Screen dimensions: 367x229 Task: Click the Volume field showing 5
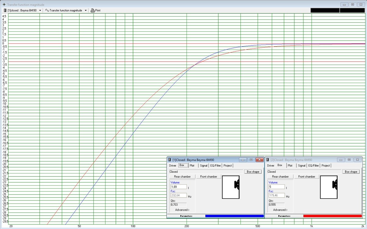point(276,187)
